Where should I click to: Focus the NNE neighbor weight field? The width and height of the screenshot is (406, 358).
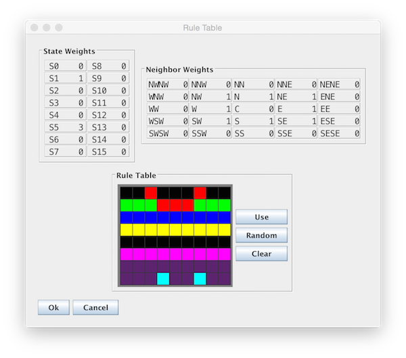pyautogui.click(x=296, y=84)
